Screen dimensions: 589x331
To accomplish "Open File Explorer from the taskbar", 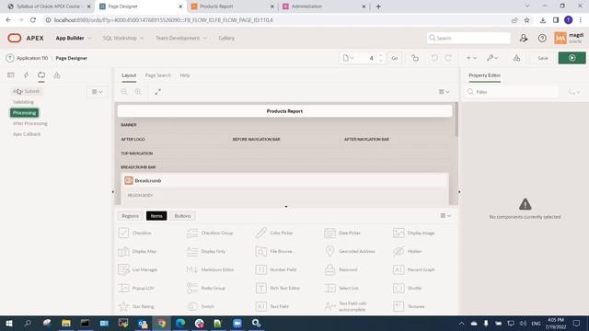I will (x=66, y=323).
